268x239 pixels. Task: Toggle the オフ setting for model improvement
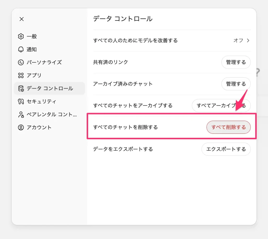point(238,40)
